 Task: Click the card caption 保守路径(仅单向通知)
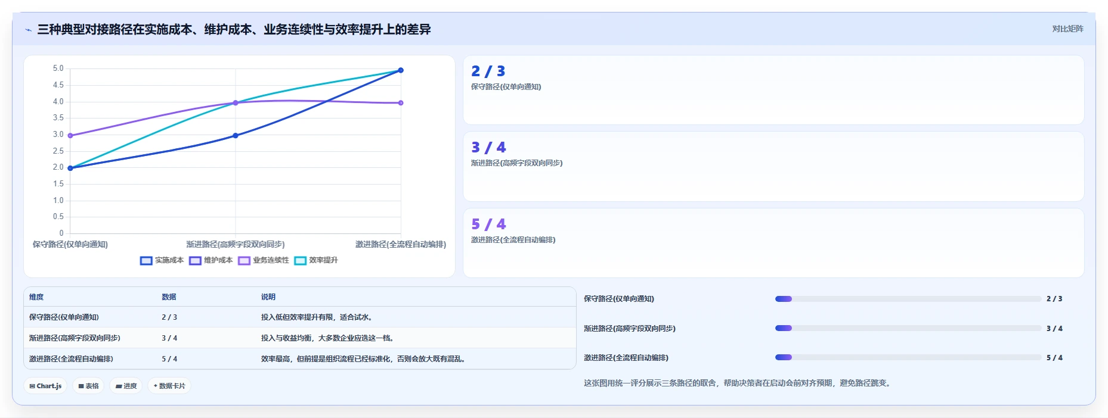[506, 87]
